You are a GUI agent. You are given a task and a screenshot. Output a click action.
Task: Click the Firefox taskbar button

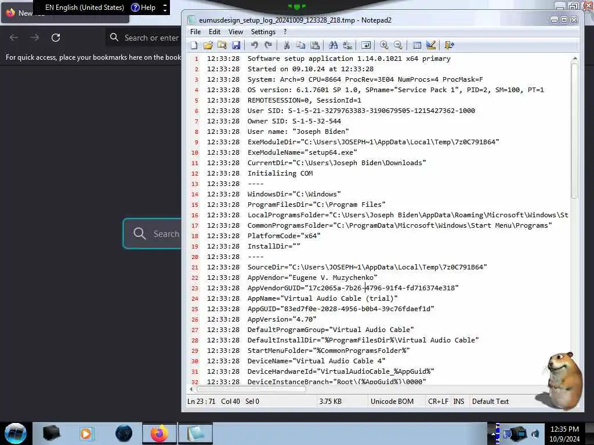pos(159,433)
